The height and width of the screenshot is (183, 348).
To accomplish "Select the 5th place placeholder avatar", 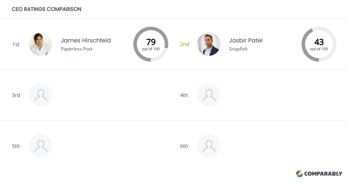I will point(41,146).
